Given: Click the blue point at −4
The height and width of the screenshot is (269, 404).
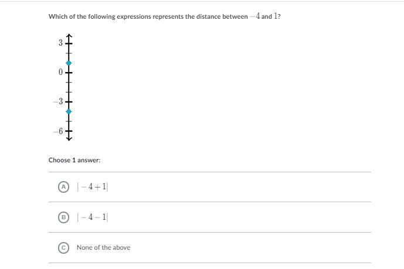Looking at the screenshot, I should [x=69, y=111].
